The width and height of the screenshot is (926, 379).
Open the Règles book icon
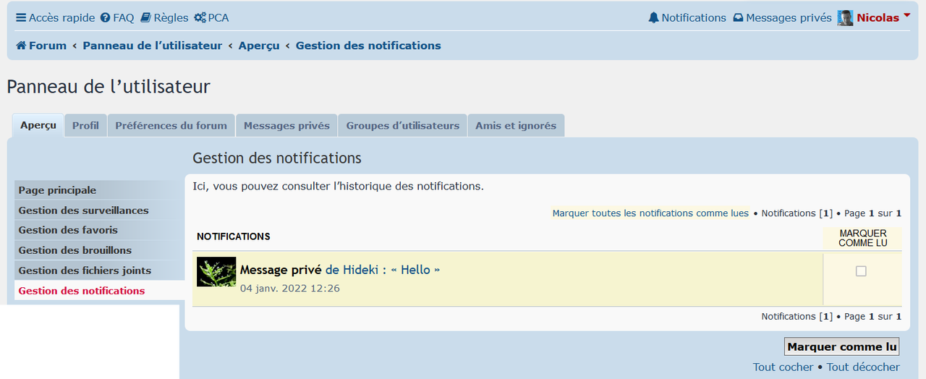145,18
